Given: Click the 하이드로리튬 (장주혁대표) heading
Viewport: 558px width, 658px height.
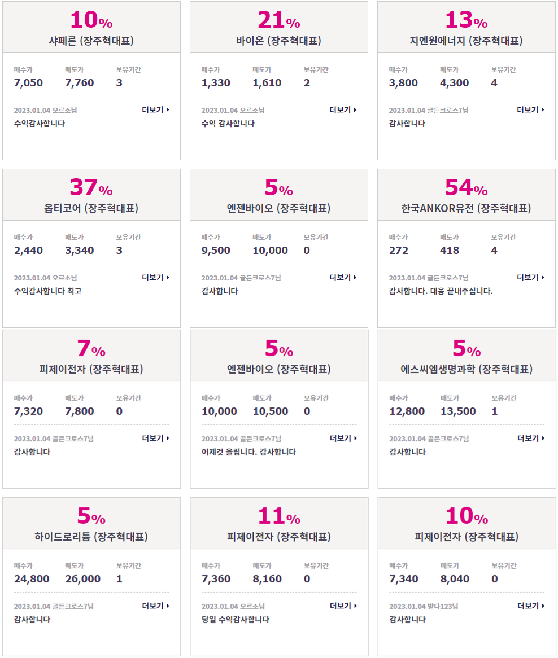Looking at the screenshot, I should pyautogui.click(x=91, y=537).
